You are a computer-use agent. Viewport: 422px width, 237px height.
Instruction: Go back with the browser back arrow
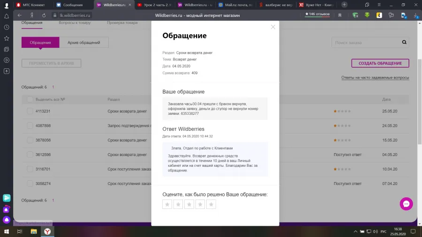click(20, 15)
